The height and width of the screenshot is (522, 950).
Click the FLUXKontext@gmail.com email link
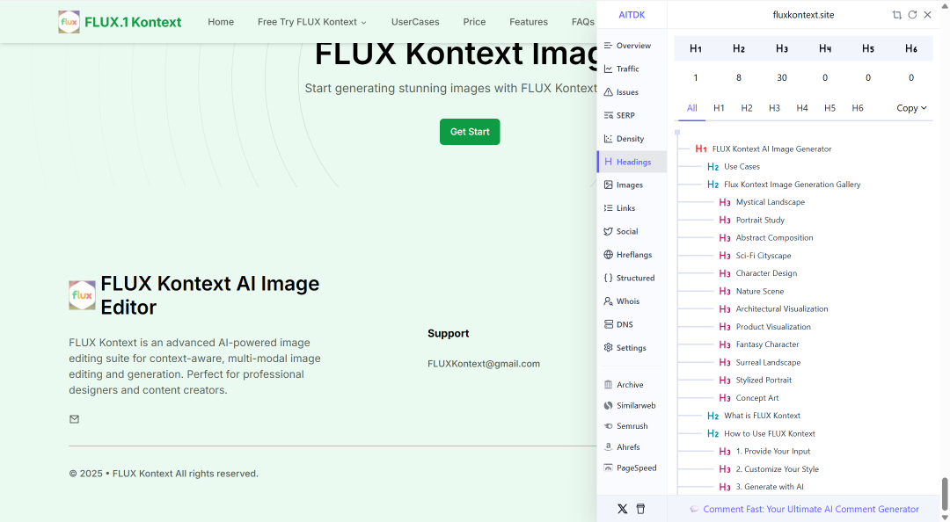484,364
